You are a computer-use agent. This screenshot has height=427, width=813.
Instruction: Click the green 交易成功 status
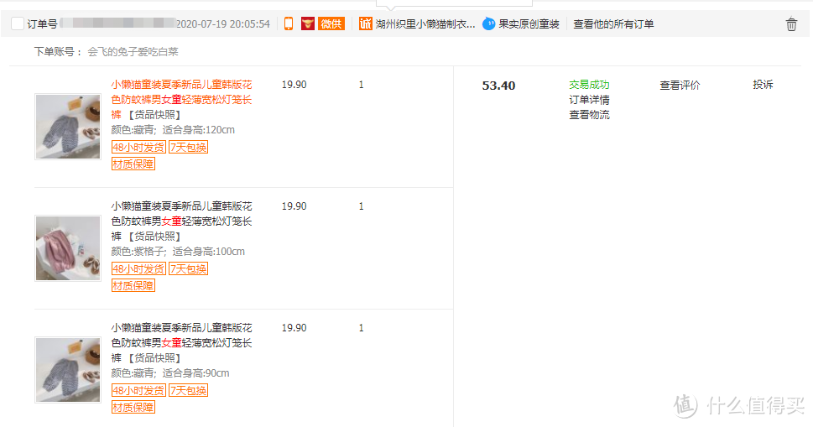pos(589,85)
